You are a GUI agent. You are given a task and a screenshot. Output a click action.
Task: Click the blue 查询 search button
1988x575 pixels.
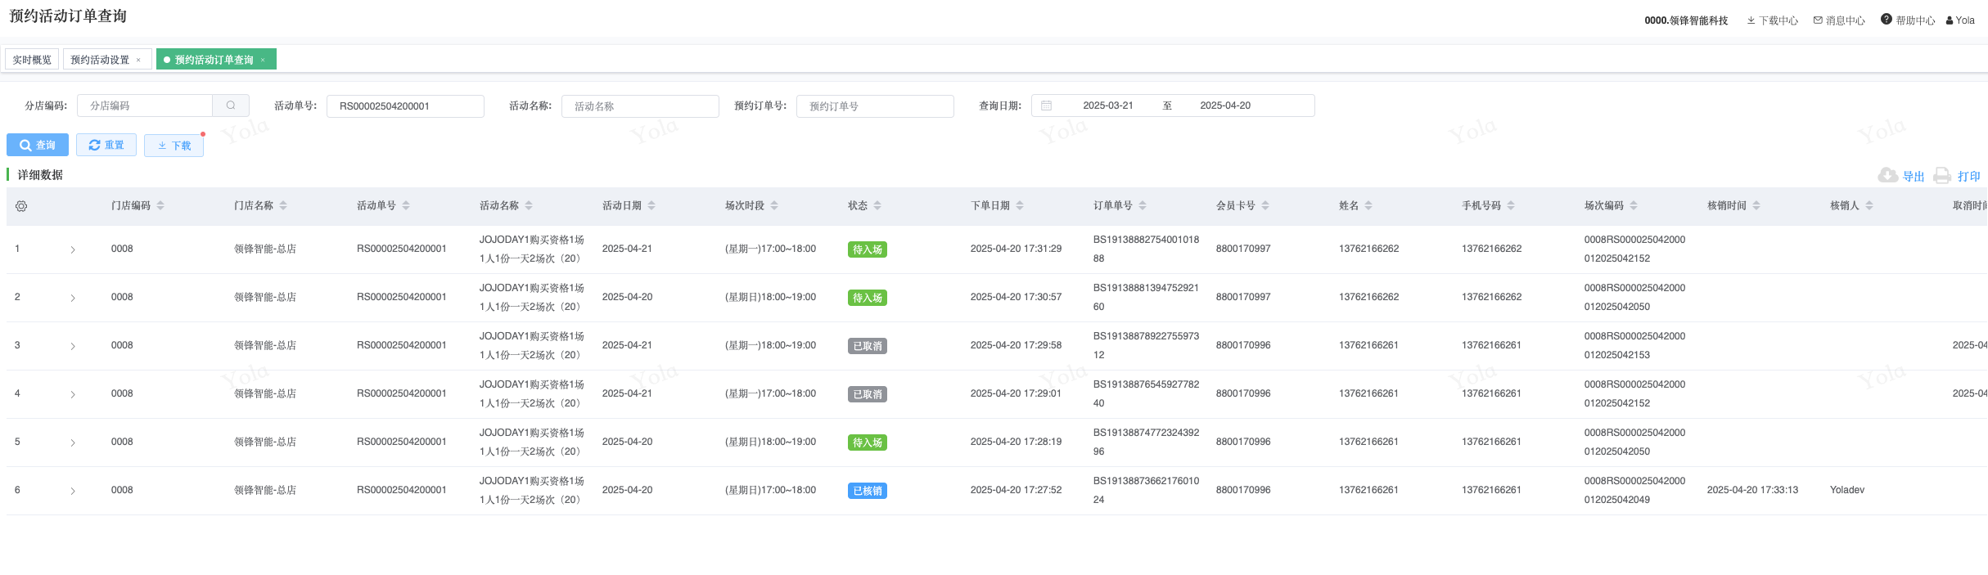(x=38, y=145)
